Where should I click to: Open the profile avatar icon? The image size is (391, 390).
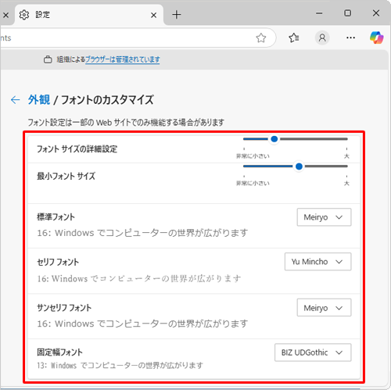(322, 38)
